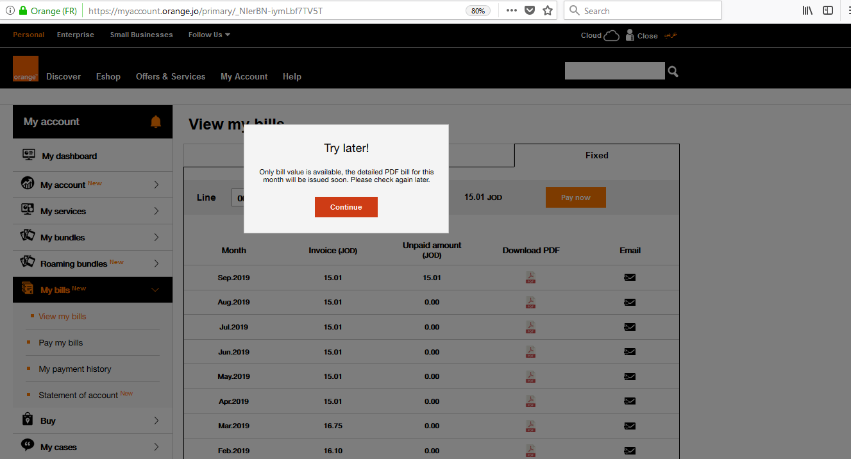
Task: Open the browser Library icon
Action: pos(807,10)
